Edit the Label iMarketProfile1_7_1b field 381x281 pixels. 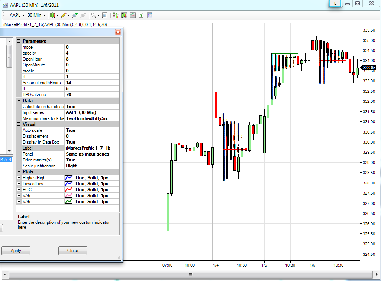coord(92,148)
